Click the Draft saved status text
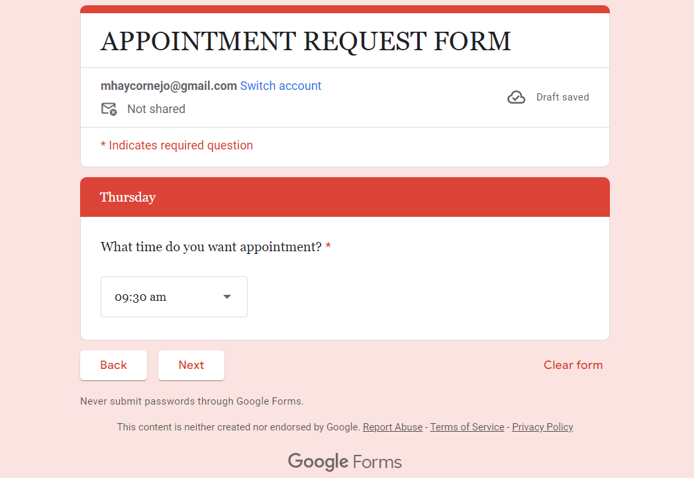694x478 pixels. click(562, 97)
